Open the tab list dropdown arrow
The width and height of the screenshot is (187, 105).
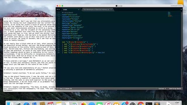tap(181, 9)
